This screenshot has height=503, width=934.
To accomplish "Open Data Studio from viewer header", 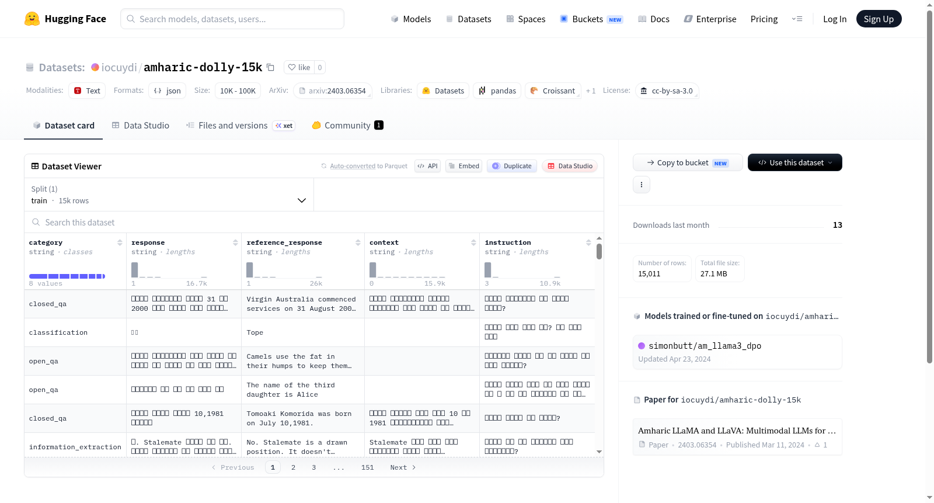I will (570, 166).
